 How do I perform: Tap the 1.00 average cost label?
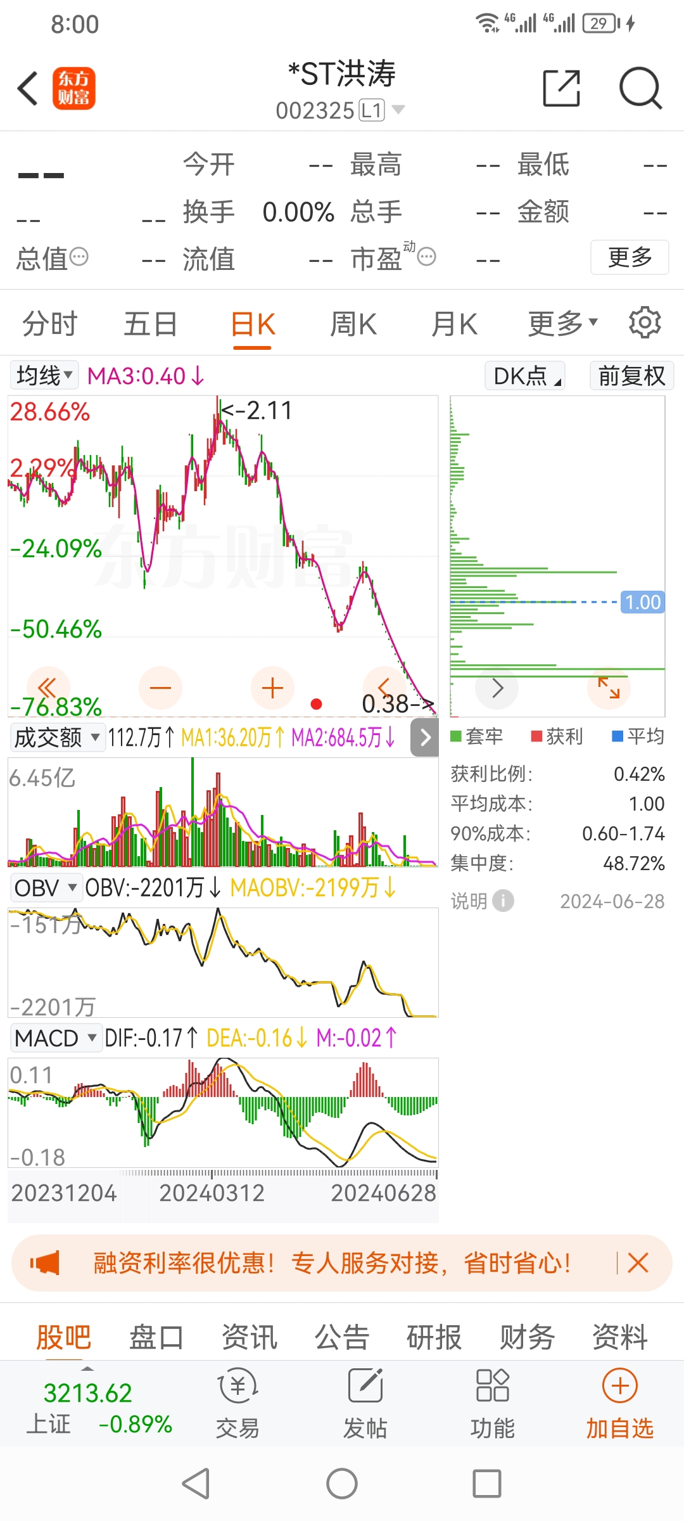[642, 602]
